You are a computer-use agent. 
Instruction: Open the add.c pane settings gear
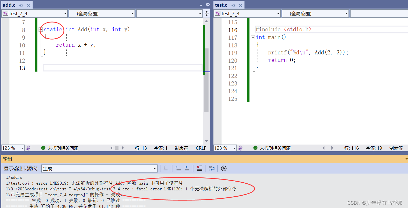pyautogui.click(x=208, y=5)
